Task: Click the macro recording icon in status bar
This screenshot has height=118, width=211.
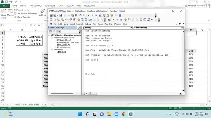Action: (x=10, y=108)
